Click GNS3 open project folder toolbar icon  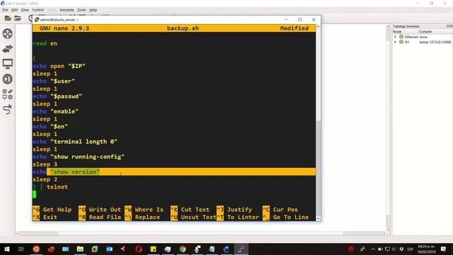(x=18, y=18)
